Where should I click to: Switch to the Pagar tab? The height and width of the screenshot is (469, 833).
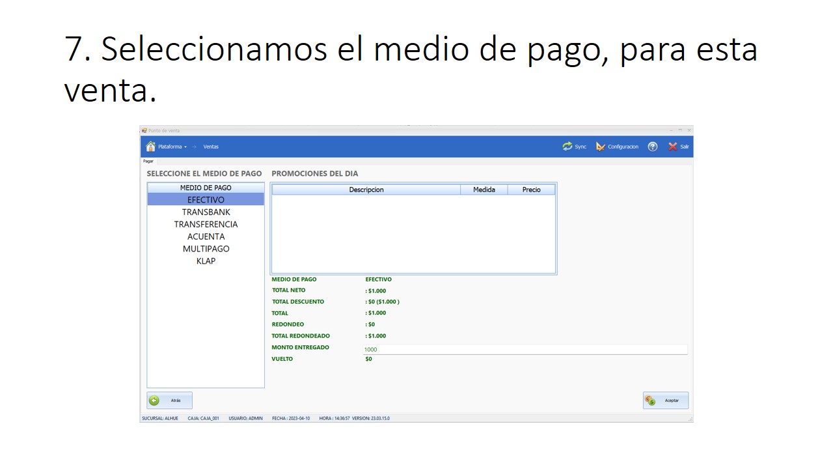click(x=148, y=161)
